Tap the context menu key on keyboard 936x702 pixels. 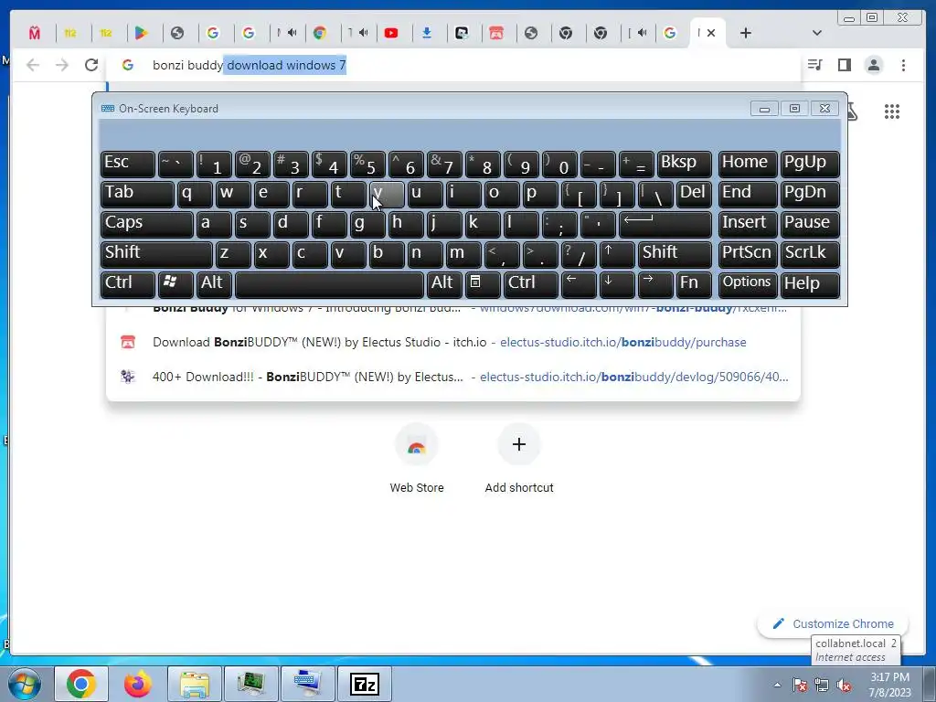tap(483, 284)
